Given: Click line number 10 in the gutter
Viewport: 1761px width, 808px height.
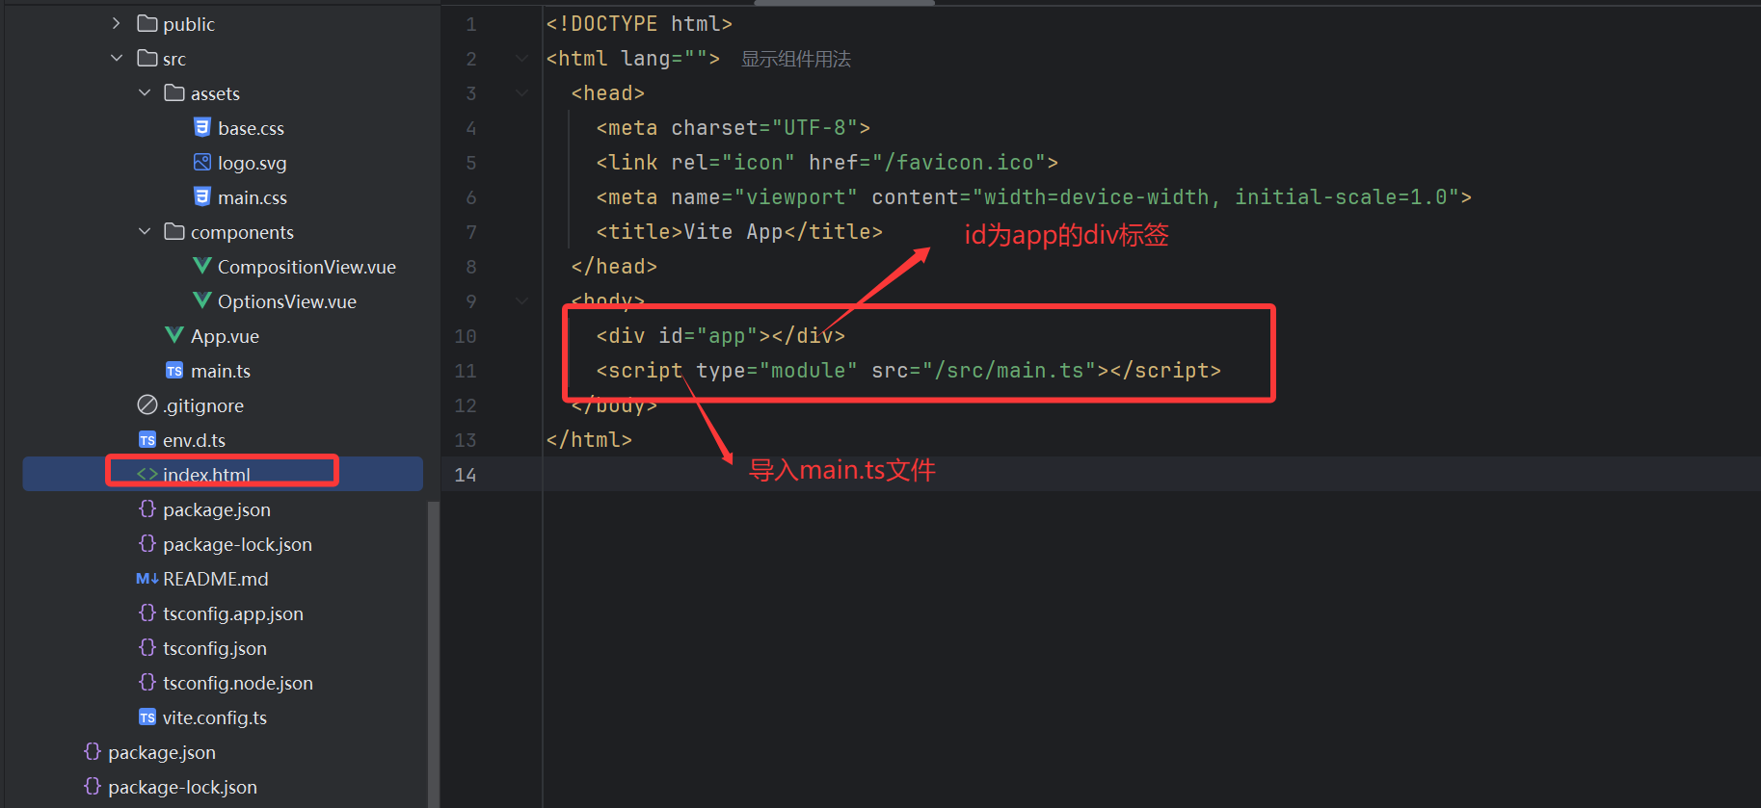Looking at the screenshot, I should 466,335.
